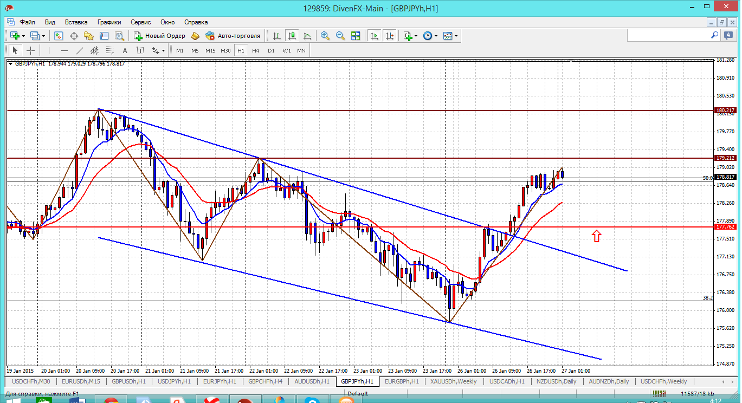Screen dimensions: 742x403
Task: Open the Default profile selector in status bar
Action: pos(359,394)
